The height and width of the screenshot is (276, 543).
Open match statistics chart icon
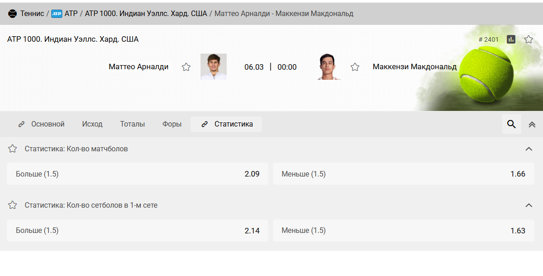point(511,39)
